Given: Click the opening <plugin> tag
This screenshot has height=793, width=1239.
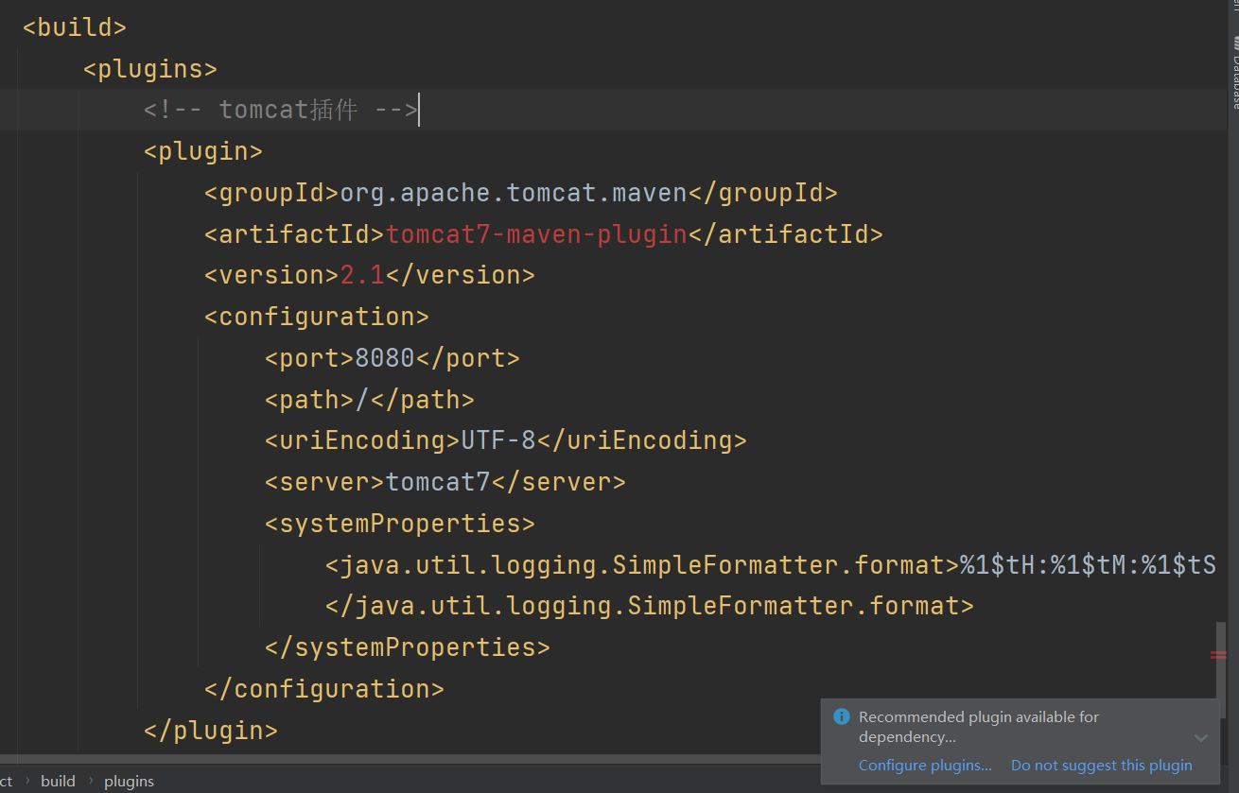Looking at the screenshot, I should click(x=202, y=151).
